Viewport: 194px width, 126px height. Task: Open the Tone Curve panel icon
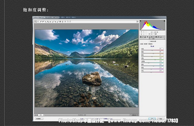click(143, 37)
